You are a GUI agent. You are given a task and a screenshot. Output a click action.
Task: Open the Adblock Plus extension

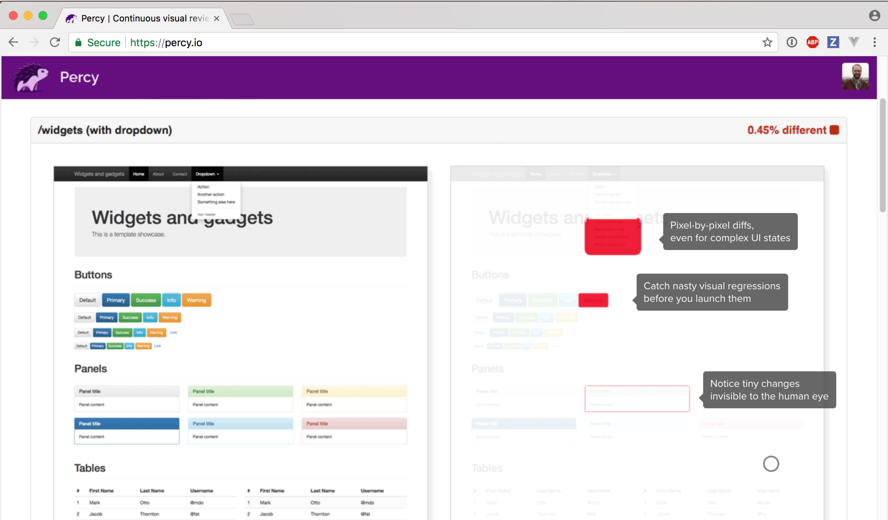pyautogui.click(x=812, y=42)
